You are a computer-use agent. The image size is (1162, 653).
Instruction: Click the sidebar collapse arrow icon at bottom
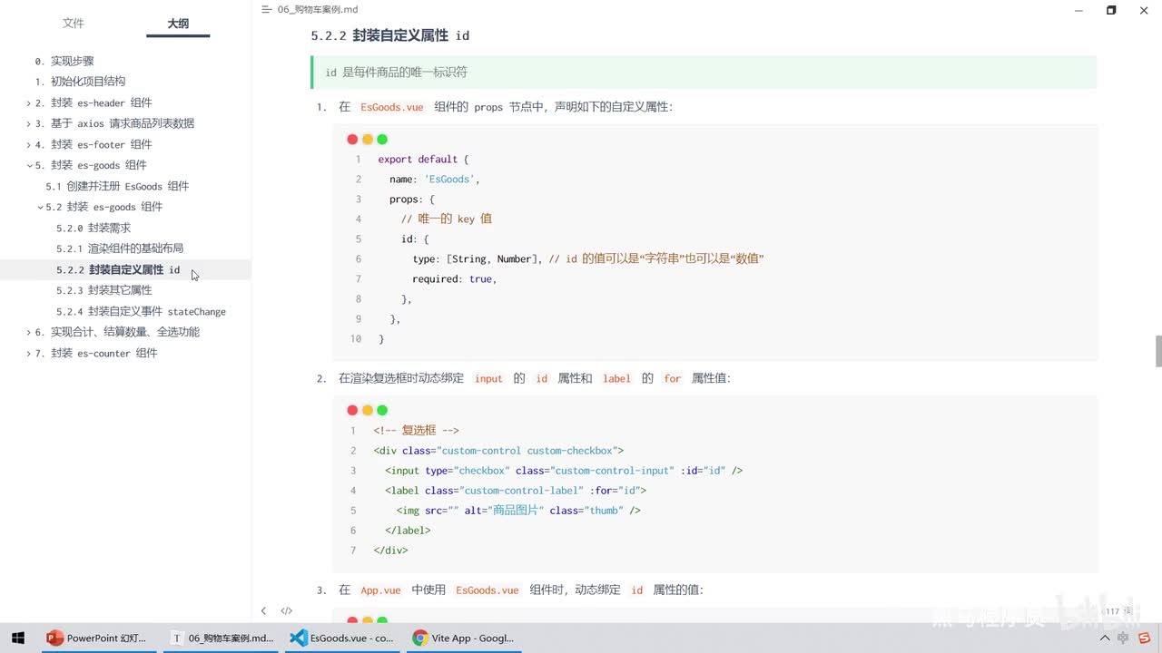tap(263, 611)
